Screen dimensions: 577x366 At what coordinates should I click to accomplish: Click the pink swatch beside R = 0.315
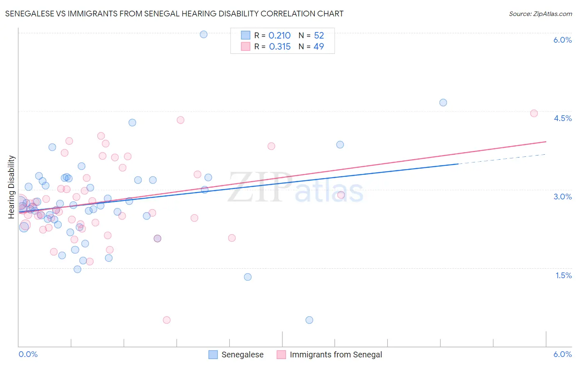245,46
